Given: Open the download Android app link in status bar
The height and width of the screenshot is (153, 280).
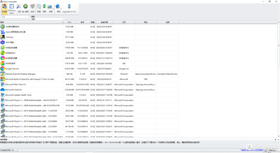Looking at the screenshot, I should pyautogui.click(x=251, y=150).
